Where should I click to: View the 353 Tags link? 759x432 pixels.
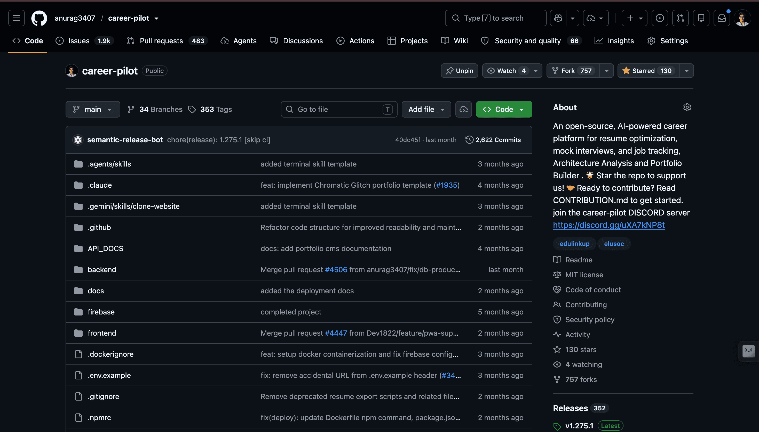click(210, 109)
